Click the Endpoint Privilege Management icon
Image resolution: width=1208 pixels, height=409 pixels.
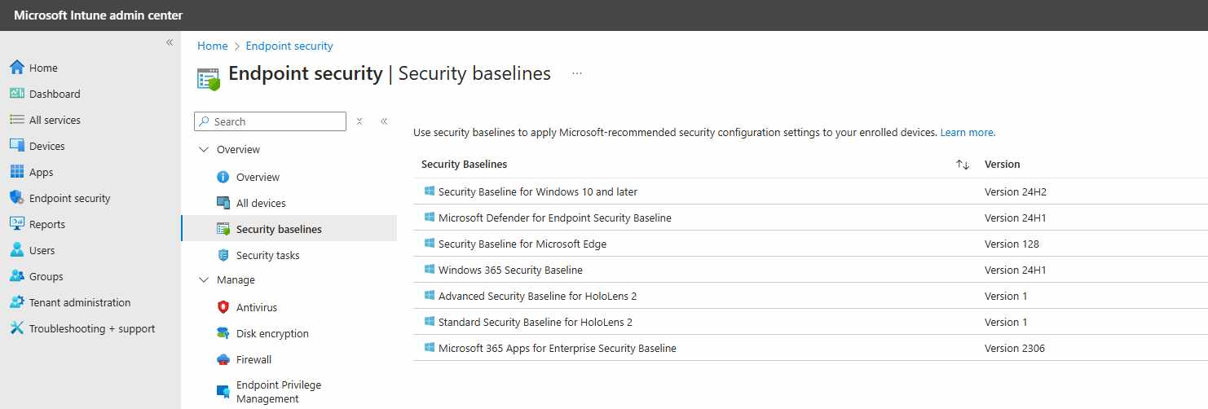tap(223, 392)
